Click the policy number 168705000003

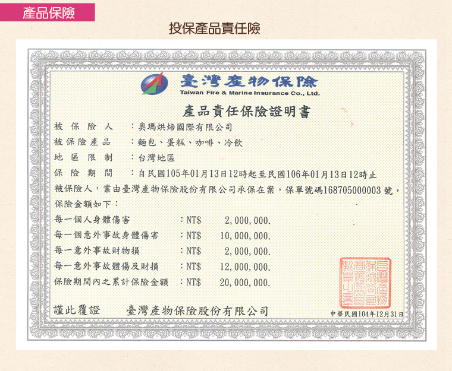(x=352, y=190)
